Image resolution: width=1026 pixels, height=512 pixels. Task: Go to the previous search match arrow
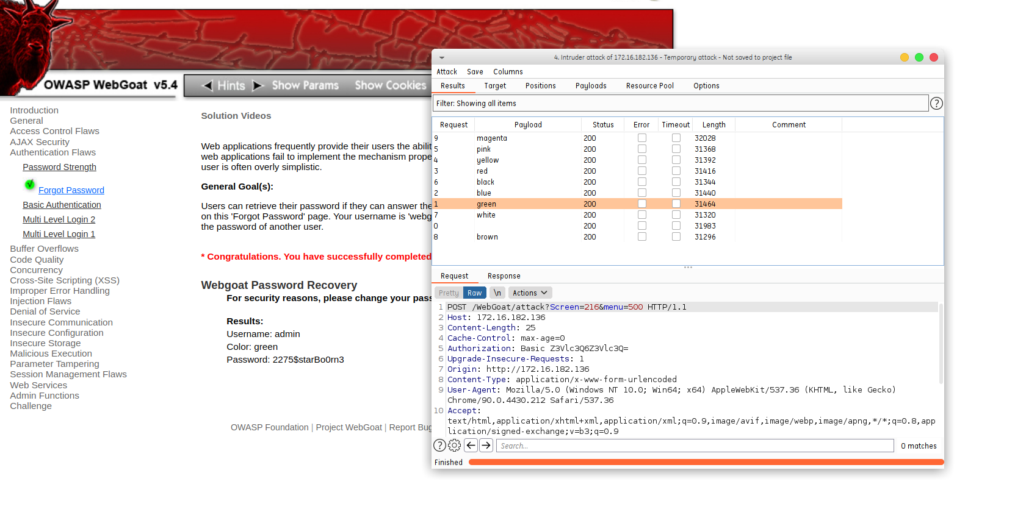(471, 446)
